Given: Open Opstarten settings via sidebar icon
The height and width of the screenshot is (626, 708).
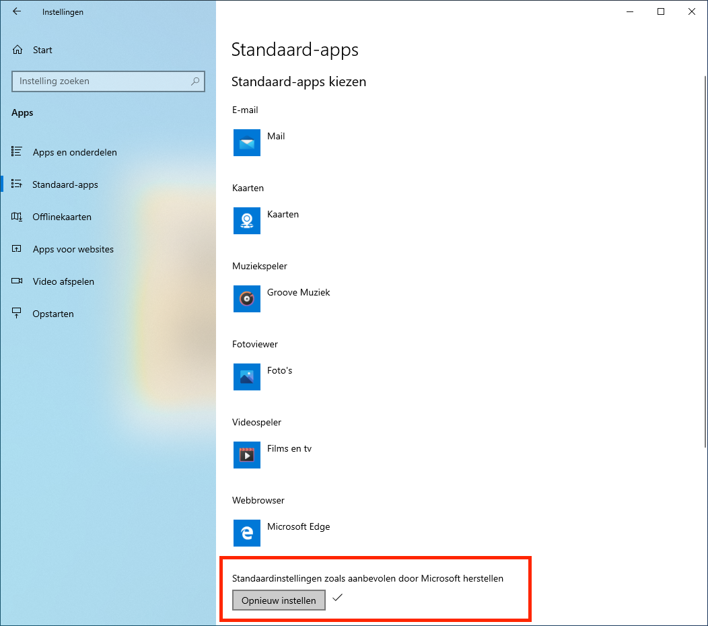Looking at the screenshot, I should pos(18,314).
